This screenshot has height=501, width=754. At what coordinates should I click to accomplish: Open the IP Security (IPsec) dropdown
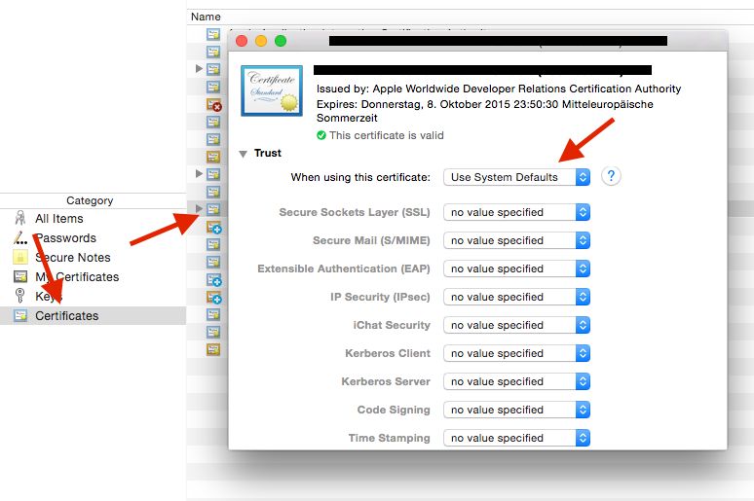pyautogui.click(x=516, y=297)
